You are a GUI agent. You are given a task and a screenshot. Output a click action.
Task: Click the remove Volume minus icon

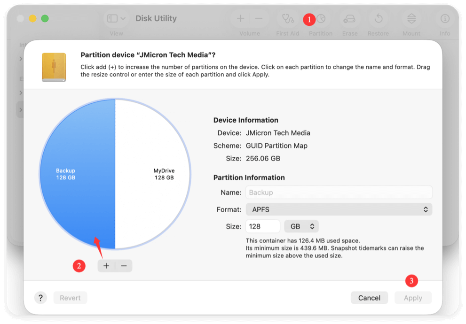[x=258, y=18]
